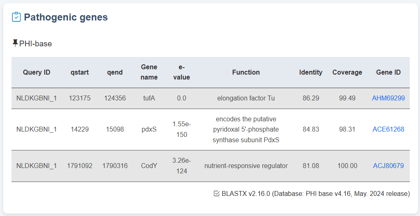Viewport: 420px width, 216px height.
Task: Click the pdxS gene name cell
Action: pos(149,130)
